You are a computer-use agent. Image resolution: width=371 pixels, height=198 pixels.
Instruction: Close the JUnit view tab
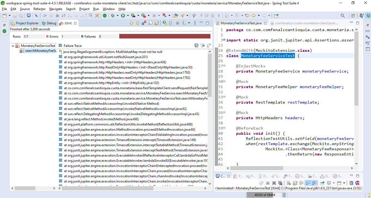tap(75, 23)
